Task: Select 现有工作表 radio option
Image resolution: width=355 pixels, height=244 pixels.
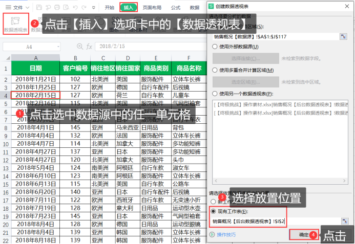Action: [x=213, y=211]
